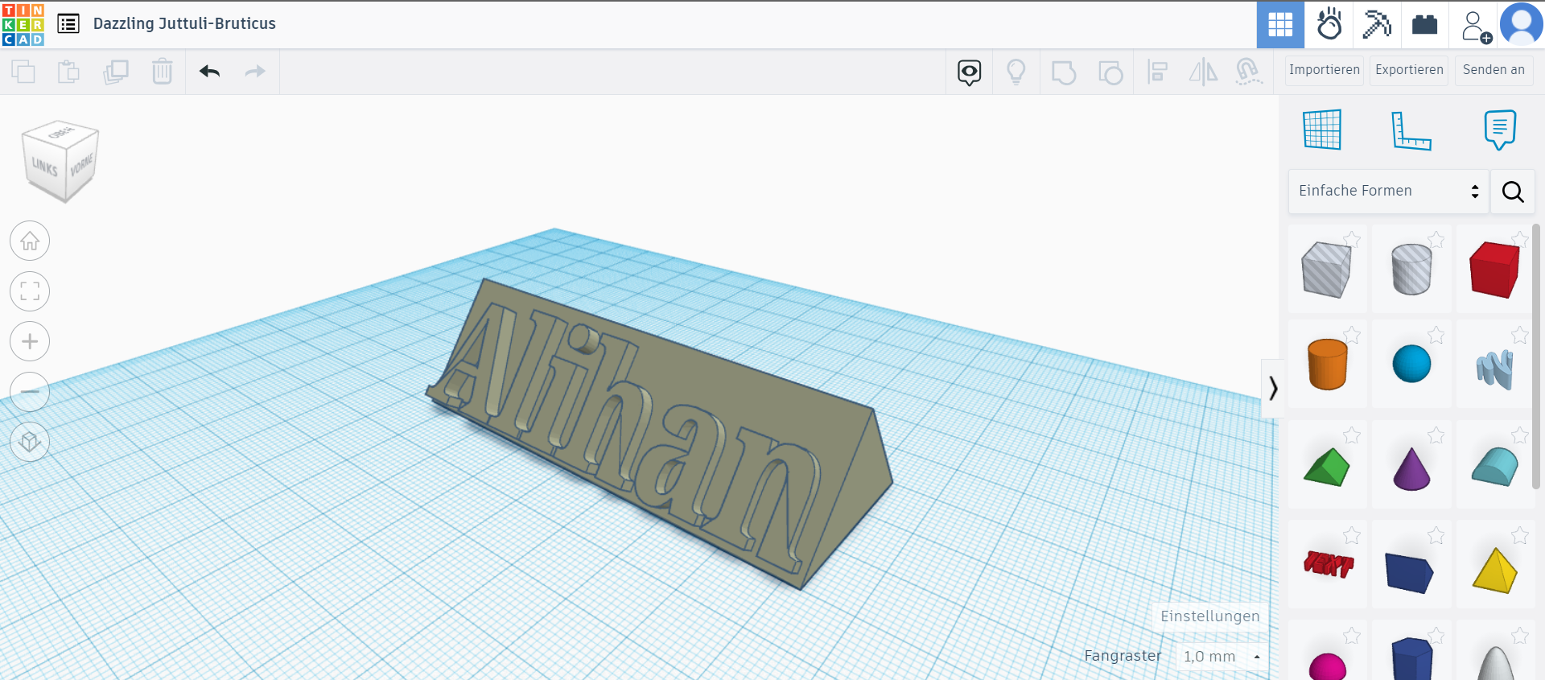Select the red TEXT shape
The height and width of the screenshot is (680, 1545).
(x=1328, y=564)
